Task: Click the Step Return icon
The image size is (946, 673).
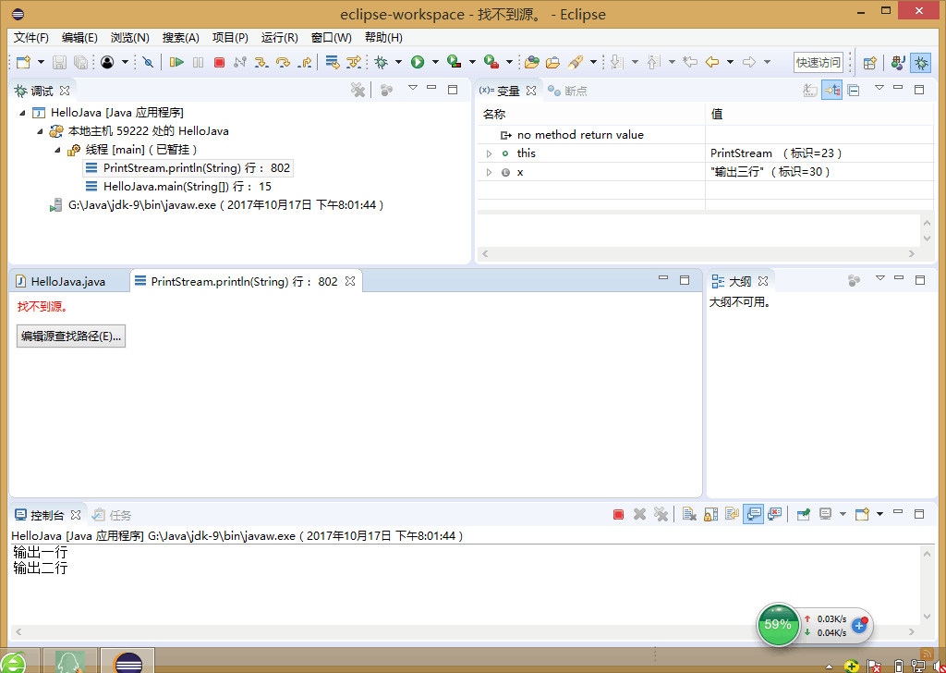Action: coord(305,62)
